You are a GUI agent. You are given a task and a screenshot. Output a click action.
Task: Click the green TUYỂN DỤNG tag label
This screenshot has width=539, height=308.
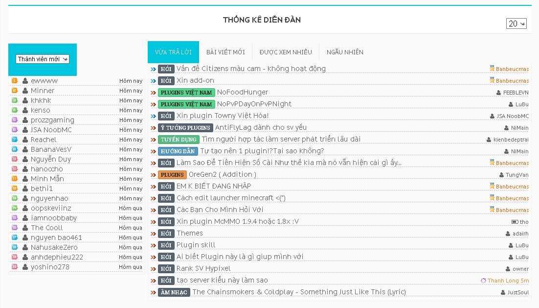click(172, 140)
